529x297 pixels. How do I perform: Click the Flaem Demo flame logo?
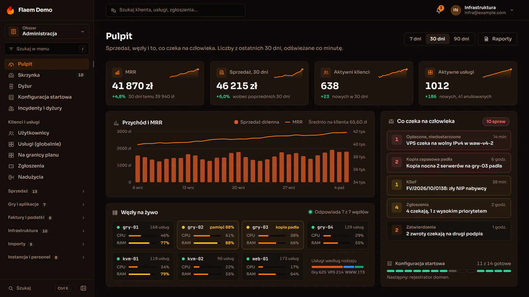[11, 10]
